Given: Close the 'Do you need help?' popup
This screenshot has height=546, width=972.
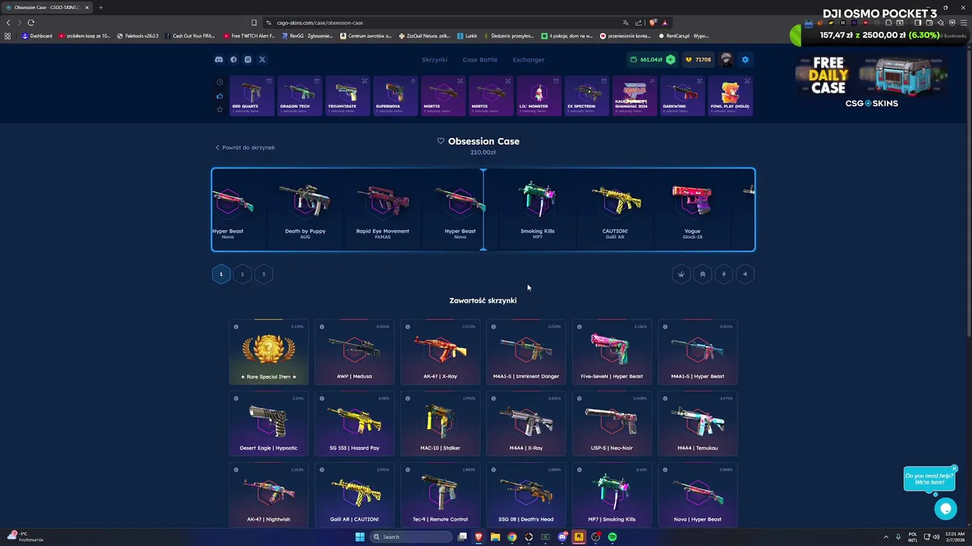Looking at the screenshot, I should (x=955, y=468).
